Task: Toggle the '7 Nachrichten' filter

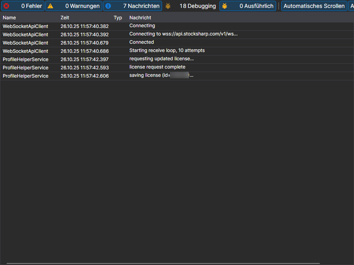Action: click(x=133, y=6)
